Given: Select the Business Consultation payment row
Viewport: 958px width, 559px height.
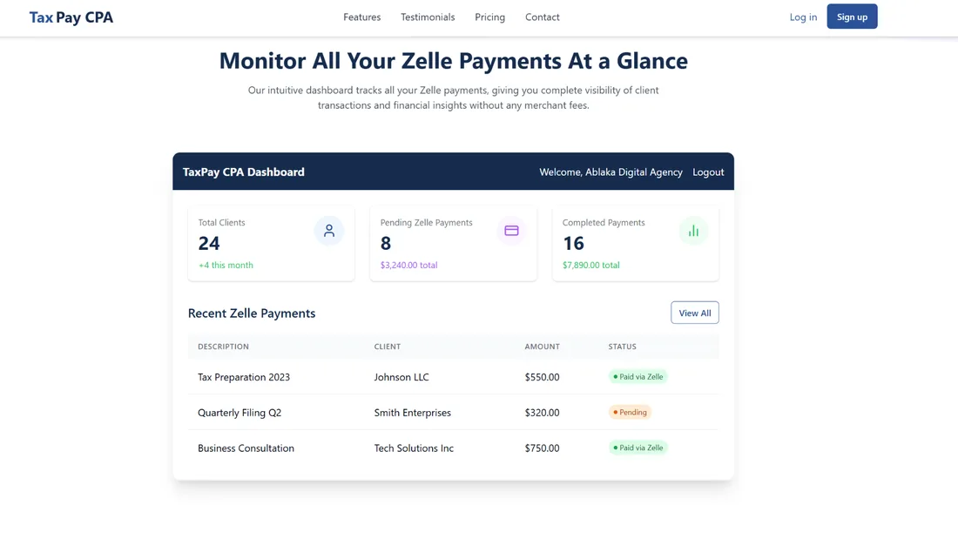Looking at the screenshot, I should (454, 448).
